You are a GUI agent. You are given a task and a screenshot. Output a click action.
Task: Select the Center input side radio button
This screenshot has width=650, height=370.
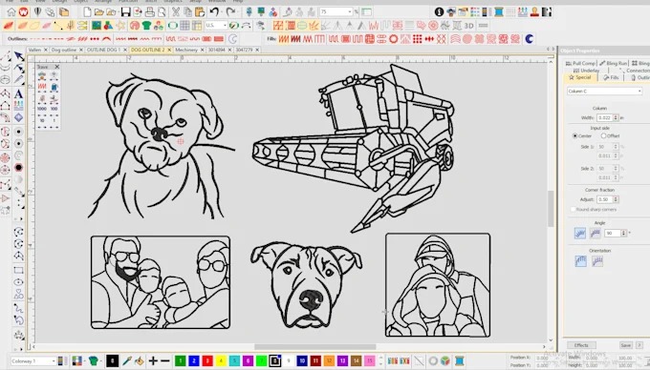(575, 135)
